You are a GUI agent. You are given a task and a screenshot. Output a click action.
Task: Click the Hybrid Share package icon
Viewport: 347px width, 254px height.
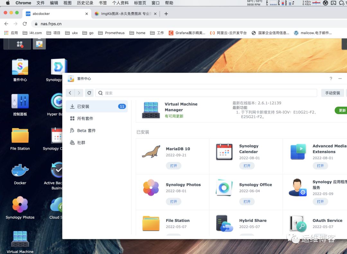(x=224, y=223)
